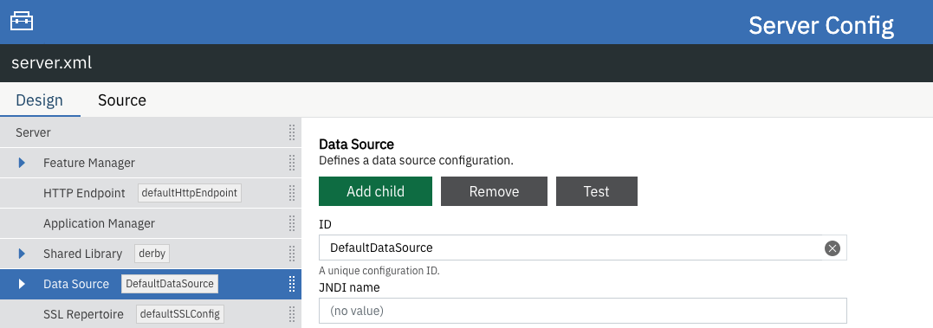The height and width of the screenshot is (328, 933).
Task: Select Data Source in the tree
Action: [151, 284]
